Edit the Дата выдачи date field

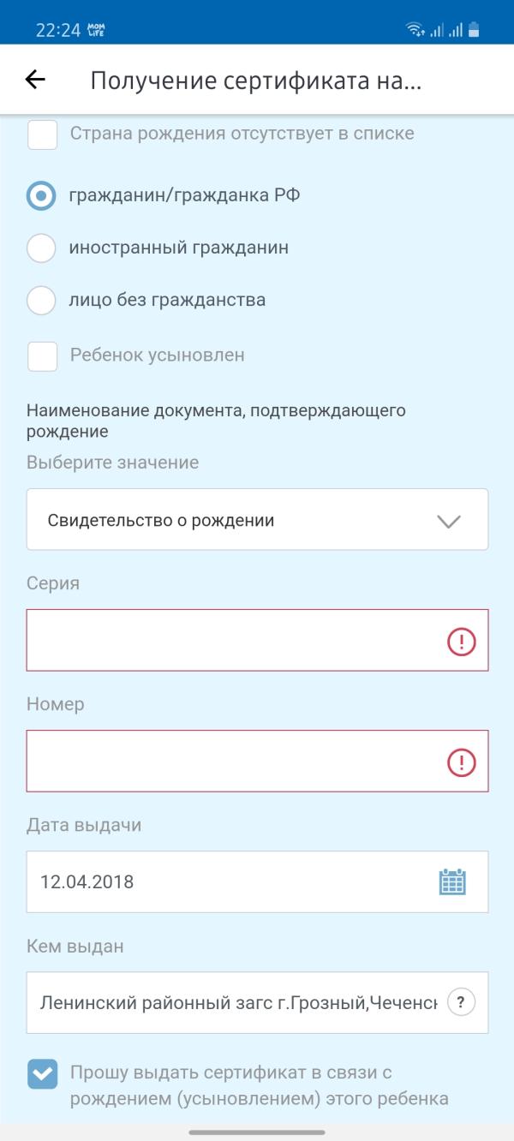click(x=223, y=881)
